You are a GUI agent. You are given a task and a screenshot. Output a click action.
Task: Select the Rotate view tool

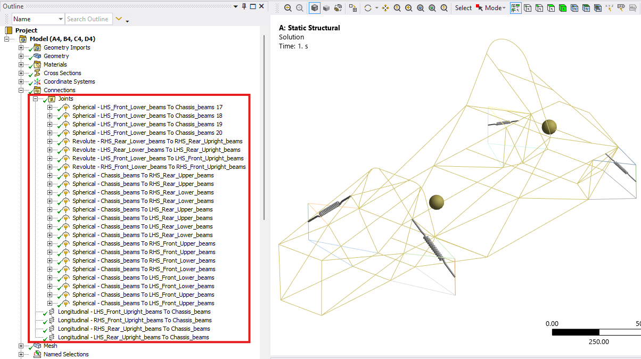(x=367, y=8)
